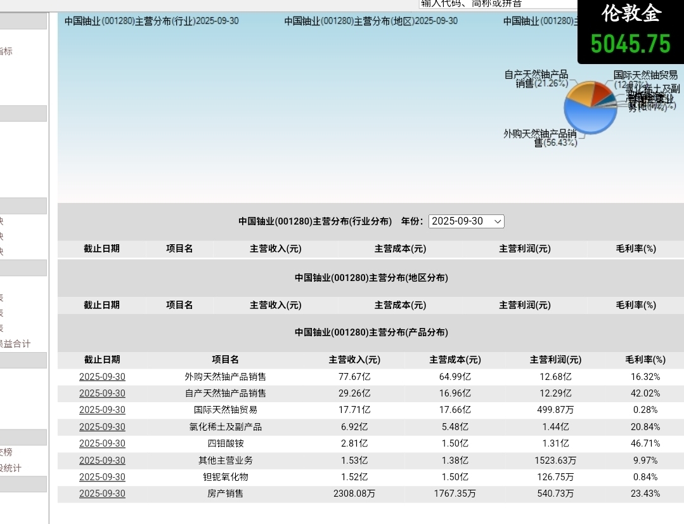
Task: Open the 2025-09-30 date link in 四钼酸铵 row
Action: pos(102,443)
